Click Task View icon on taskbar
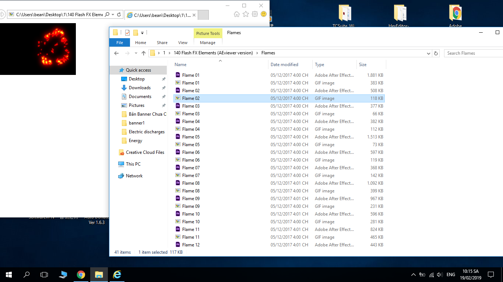The width and height of the screenshot is (503, 282). click(44, 275)
